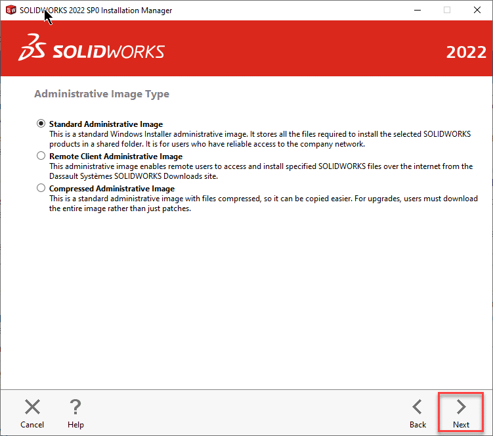Screen dimensions: 493x436
Task: Click the window title 'SOLIDWORKS 2022 SP0 Installation Manager'
Action: tap(96, 11)
